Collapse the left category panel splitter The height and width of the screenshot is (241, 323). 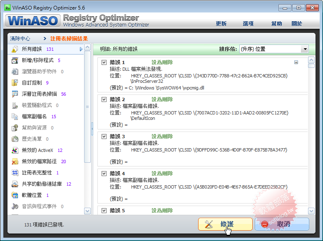click(92, 129)
